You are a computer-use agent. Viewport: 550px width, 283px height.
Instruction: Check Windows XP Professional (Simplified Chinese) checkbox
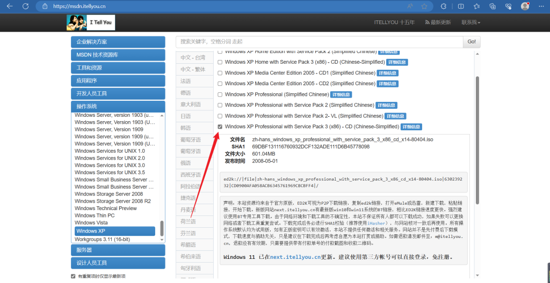(220, 94)
